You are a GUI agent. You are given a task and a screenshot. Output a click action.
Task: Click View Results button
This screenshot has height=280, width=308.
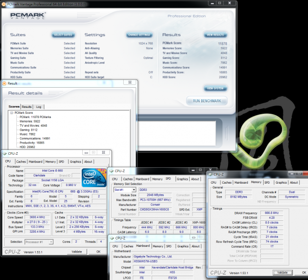click(215, 35)
